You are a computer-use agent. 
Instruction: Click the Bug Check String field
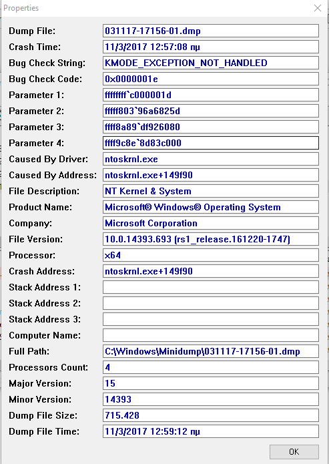(x=211, y=63)
